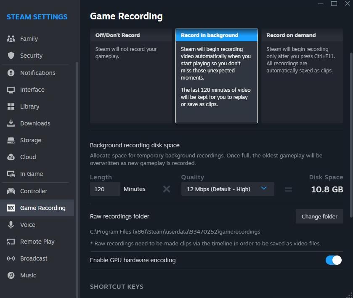Minimize the Steam Settings window
The width and height of the screenshot is (353, 298).
[321, 4]
